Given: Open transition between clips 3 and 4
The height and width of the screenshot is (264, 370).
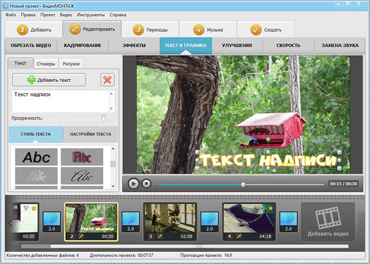Looking at the screenshot, I should click(x=209, y=222).
